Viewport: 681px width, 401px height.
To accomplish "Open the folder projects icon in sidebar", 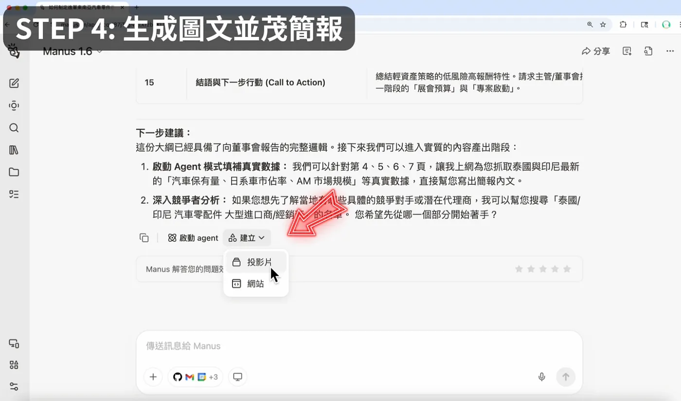I will tap(14, 172).
